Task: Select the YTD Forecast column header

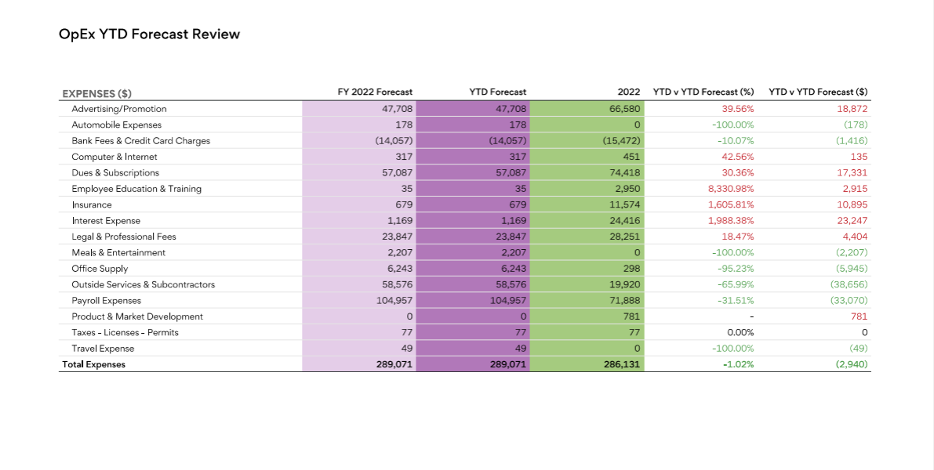Action: click(x=497, y=92)
